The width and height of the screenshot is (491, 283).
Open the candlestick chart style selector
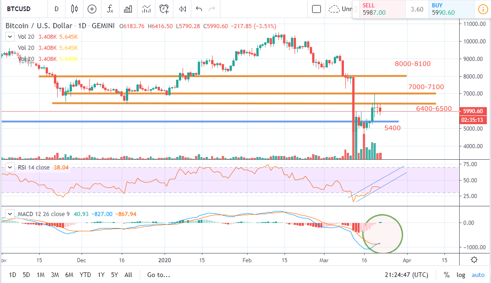click(x=74, y=9)
